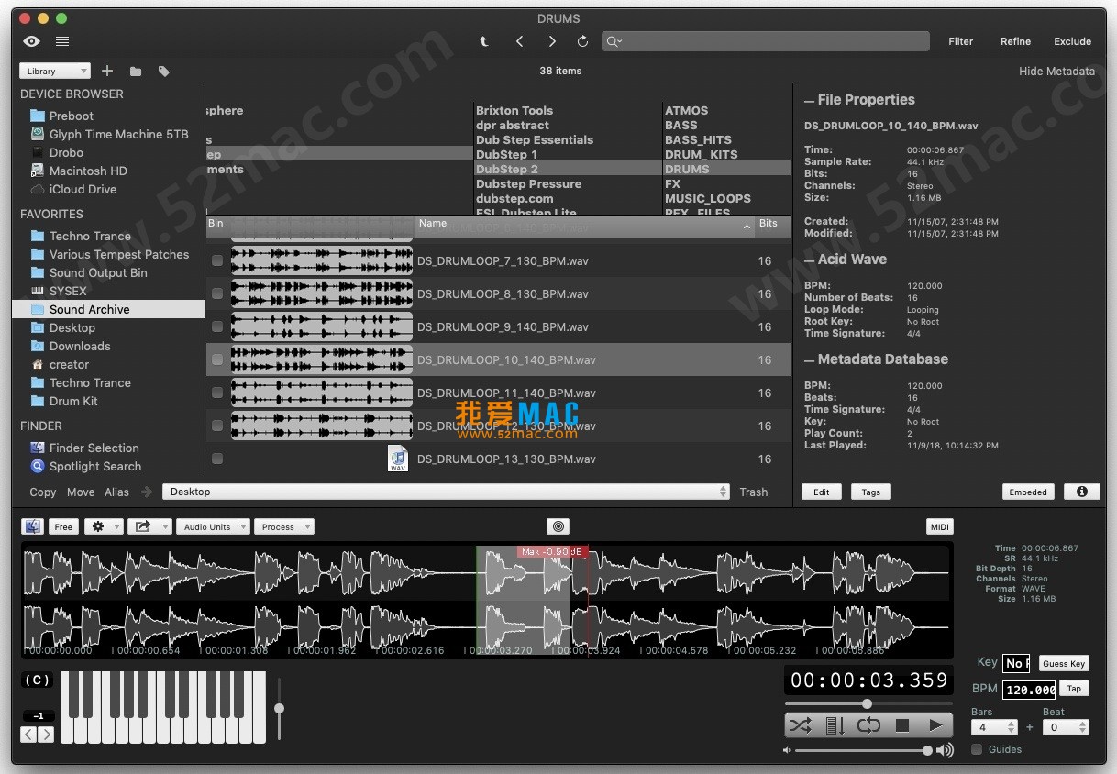Click the play-next-in-list transport icon
1117x774 pixels.
pos(835,725)
